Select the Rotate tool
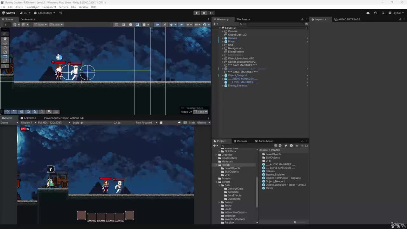 pos(5,48)
